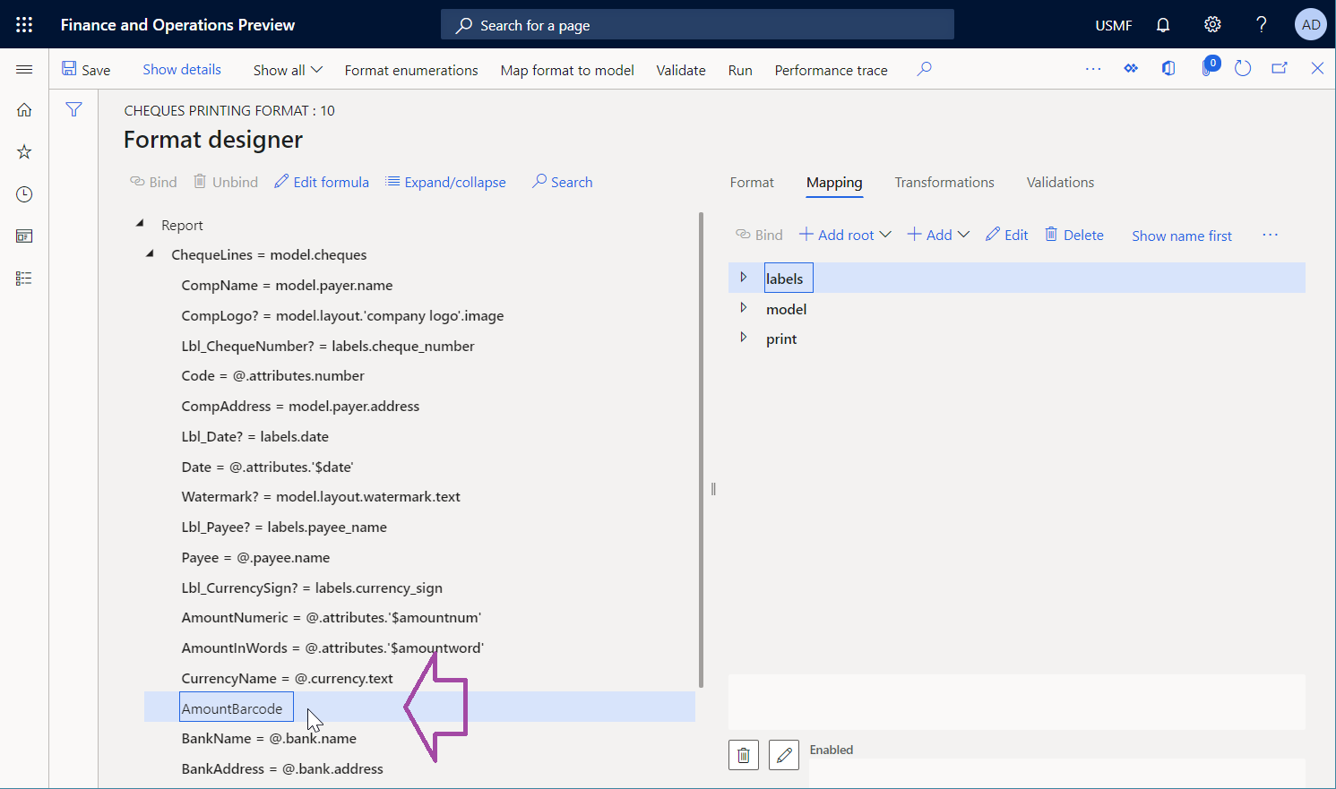Open mapping pane more options ellipsis
Image resolution: width=1336 pixels, height=789 pixels.
(x=1270, y=235)
